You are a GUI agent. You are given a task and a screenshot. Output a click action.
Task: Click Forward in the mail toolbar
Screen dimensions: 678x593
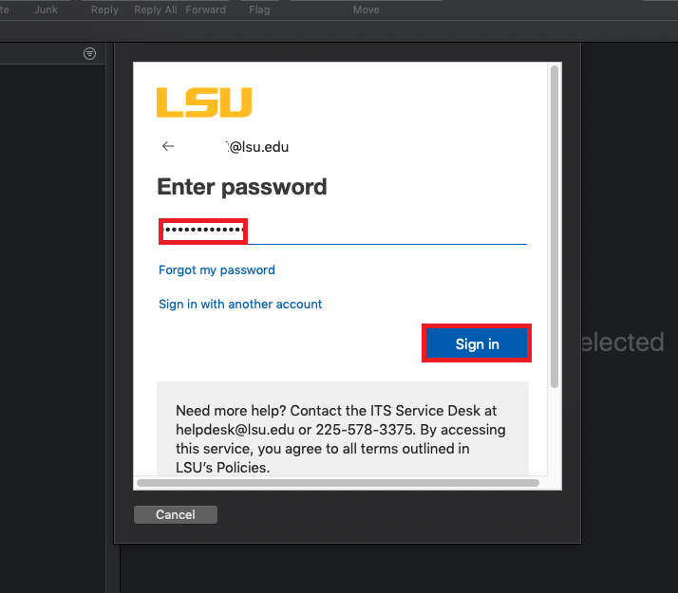pyautogui.click(x=206, y=9)
